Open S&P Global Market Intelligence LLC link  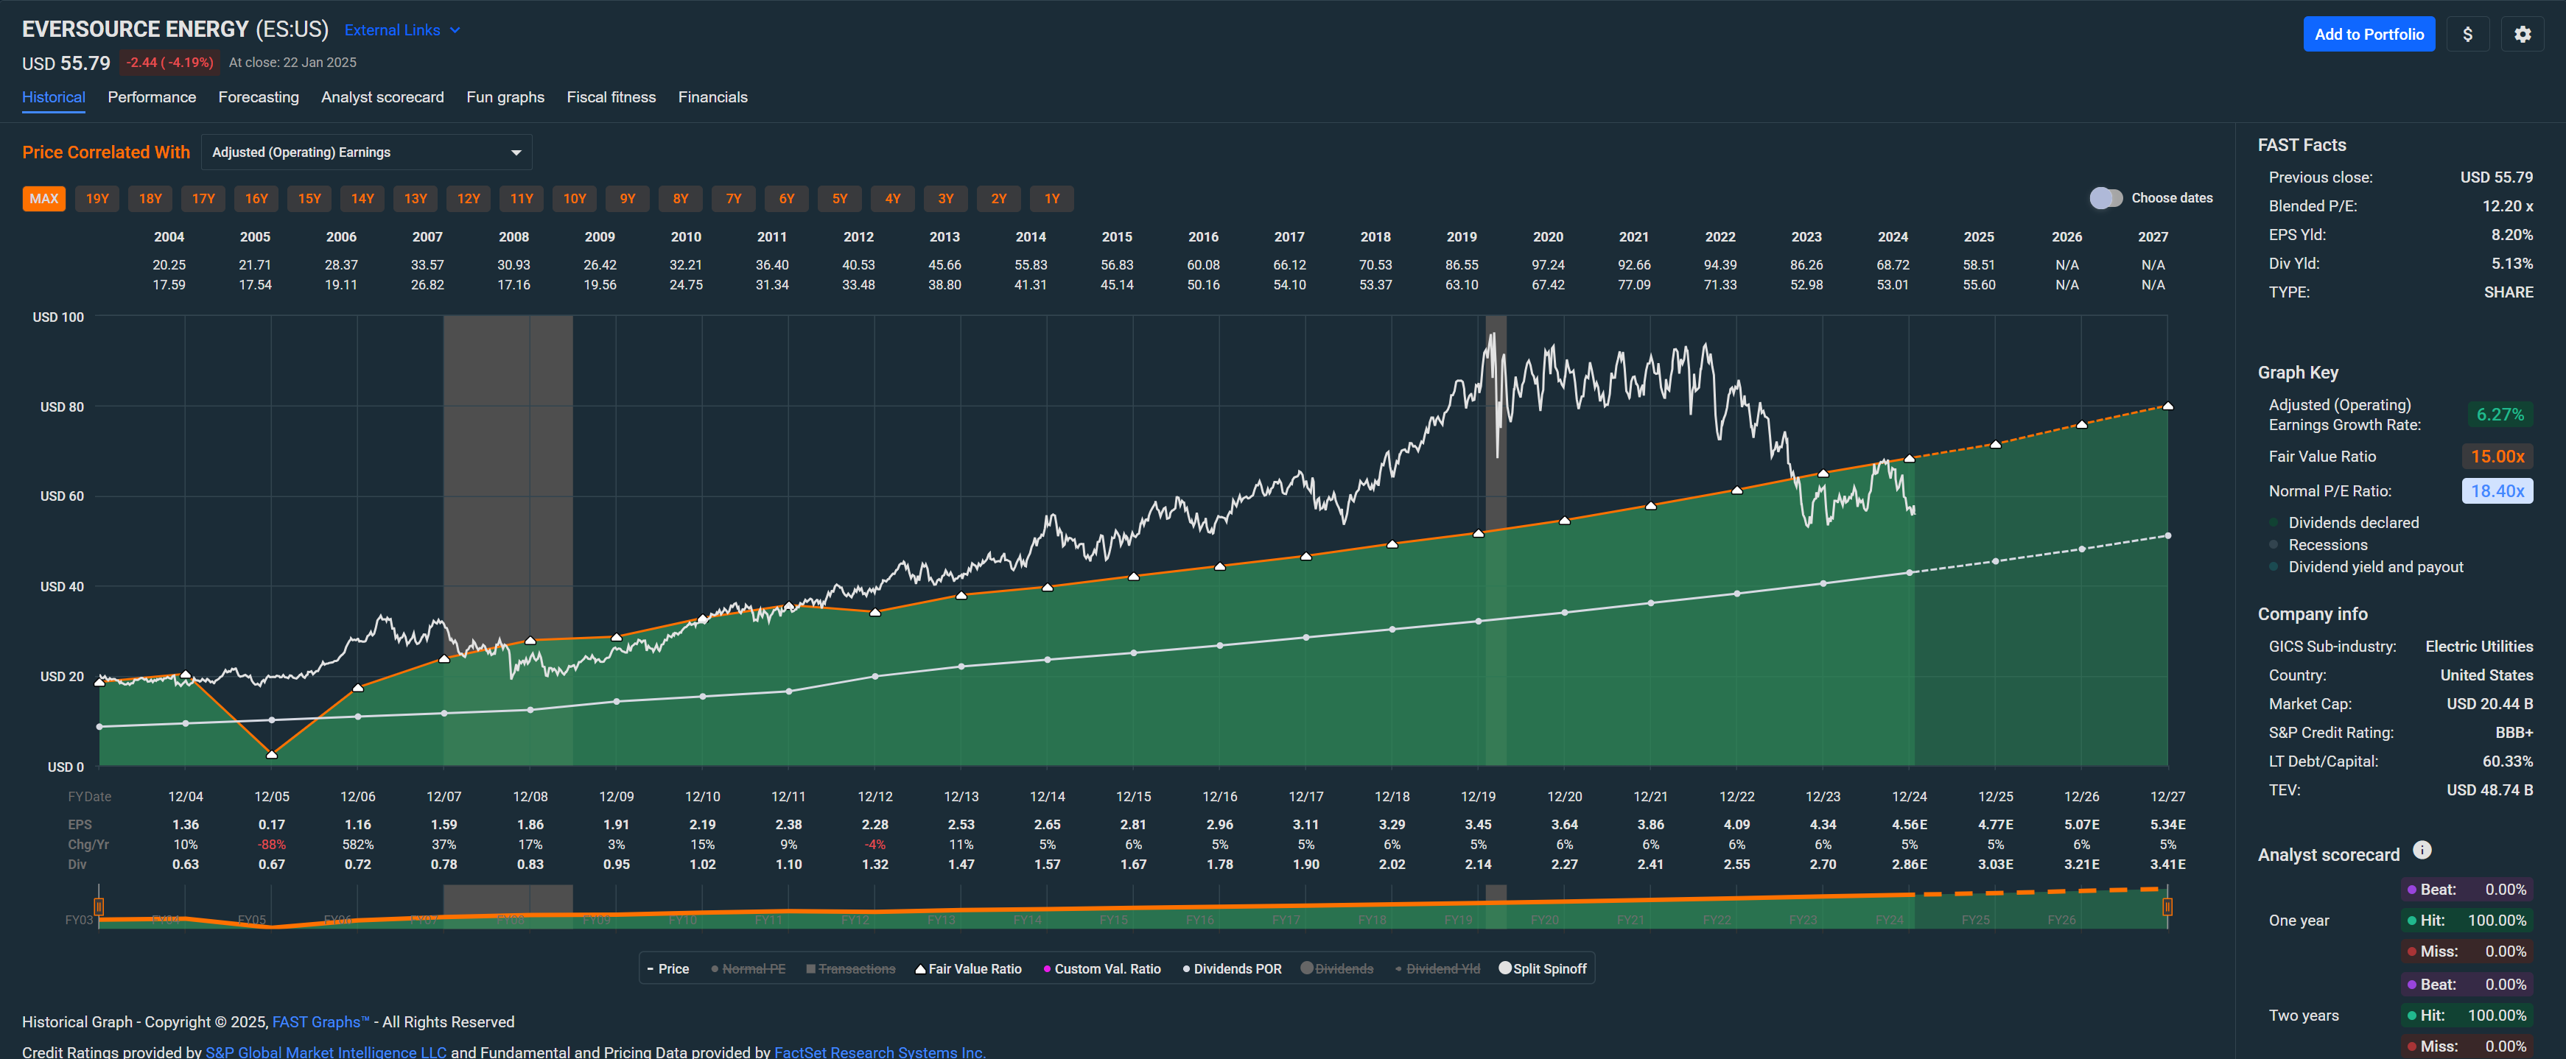point(326,1051)
